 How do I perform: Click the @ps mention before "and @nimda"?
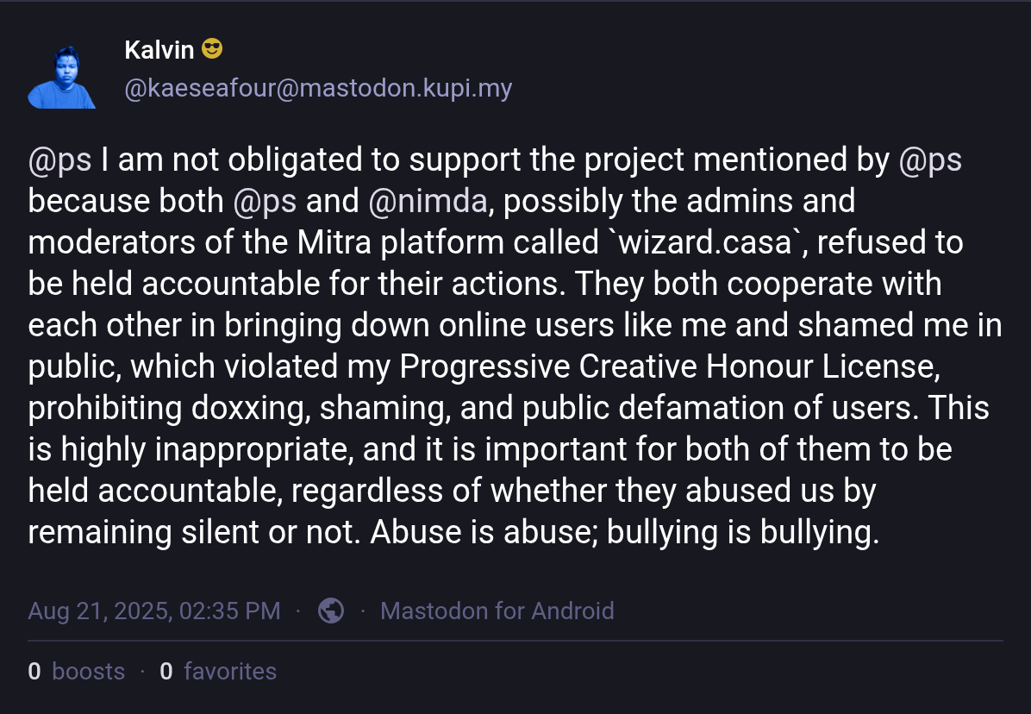click(266, 202)
